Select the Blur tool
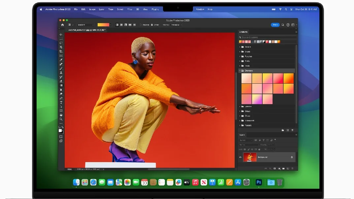 (61, 90)
